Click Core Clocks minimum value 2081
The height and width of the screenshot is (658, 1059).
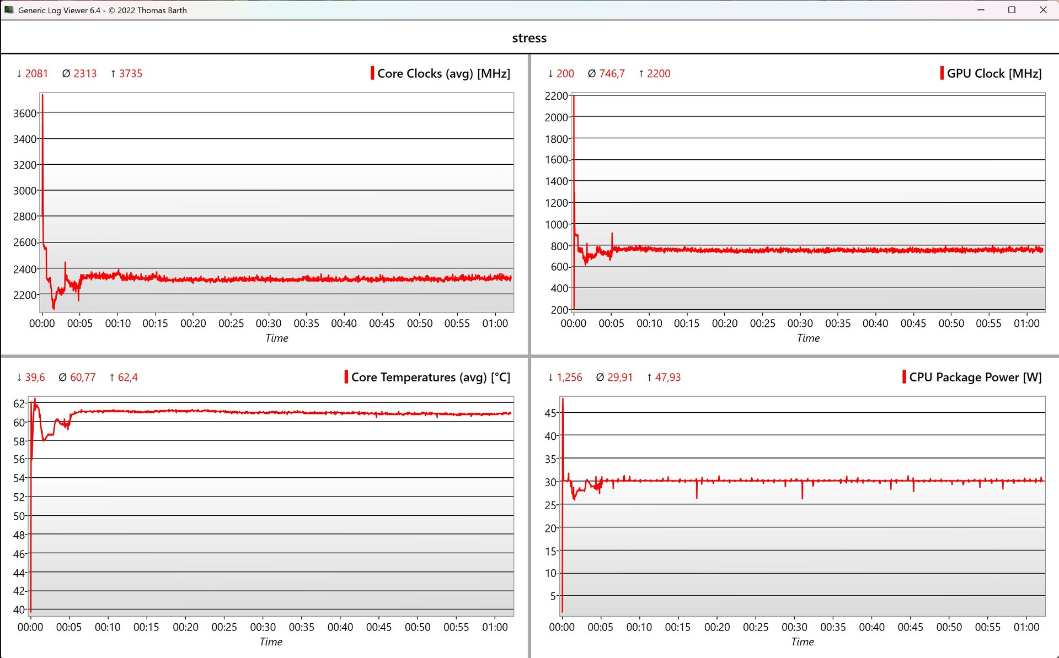36,73
